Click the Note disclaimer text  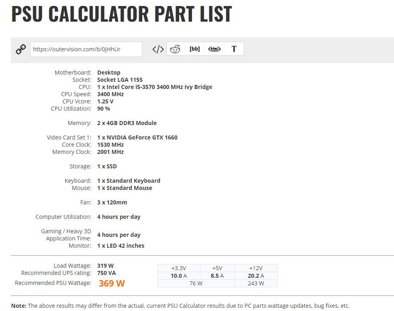click(x=180, y=306)
